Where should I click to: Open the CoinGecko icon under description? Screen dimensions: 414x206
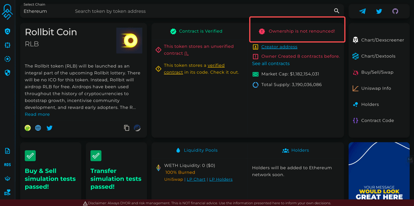pos(28,128)
